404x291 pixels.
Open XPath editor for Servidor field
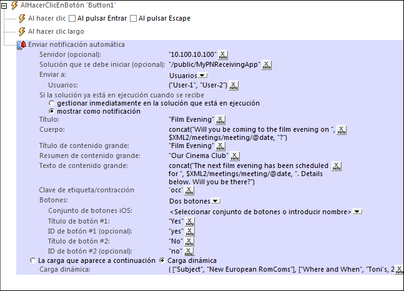[223, 55]
